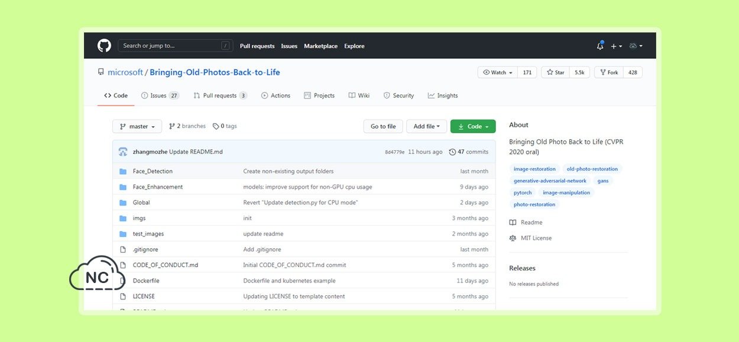Open the CODE_OF_CONDUCT.md file
739x342 pixels.
point(166,265)
